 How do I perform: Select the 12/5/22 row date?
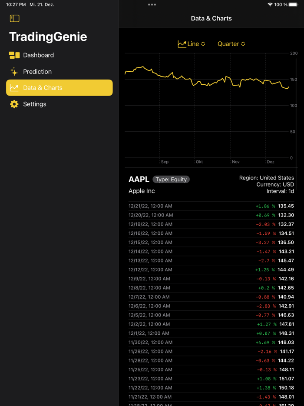click(149, 315)
